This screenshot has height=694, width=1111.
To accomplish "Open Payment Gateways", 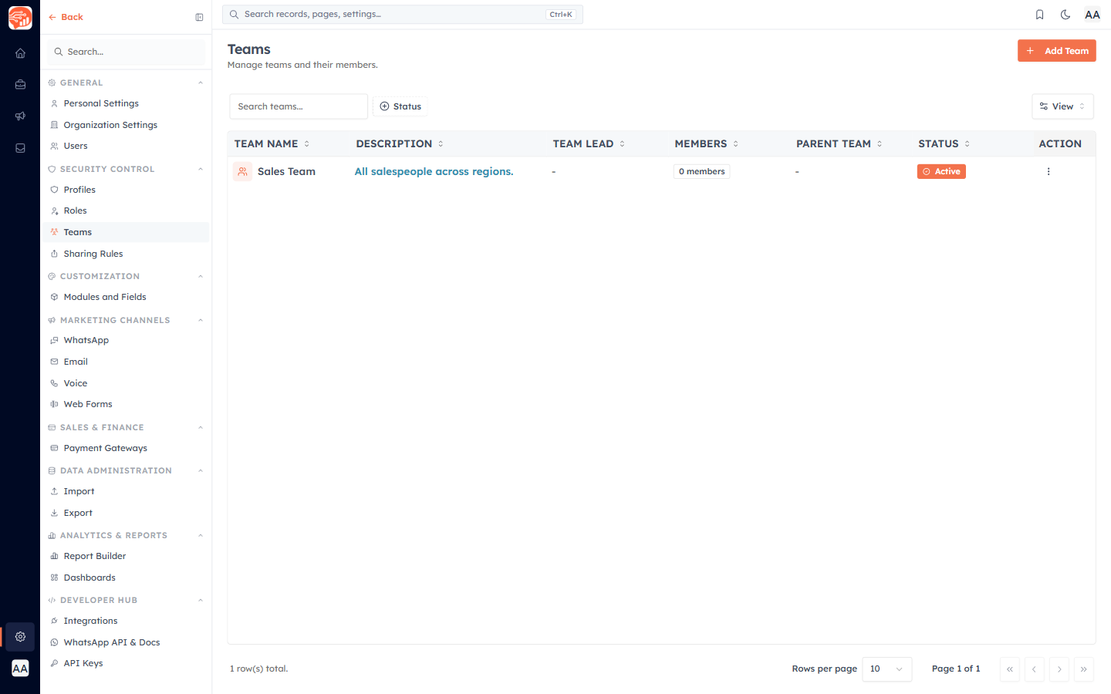I will 125,448.
